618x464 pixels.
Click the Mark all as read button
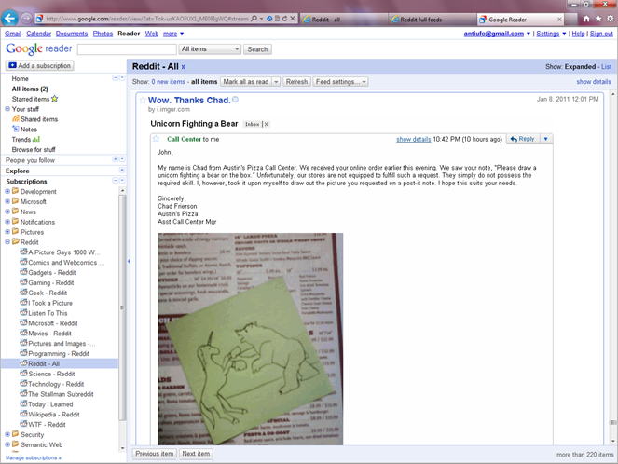click(246, 82)
